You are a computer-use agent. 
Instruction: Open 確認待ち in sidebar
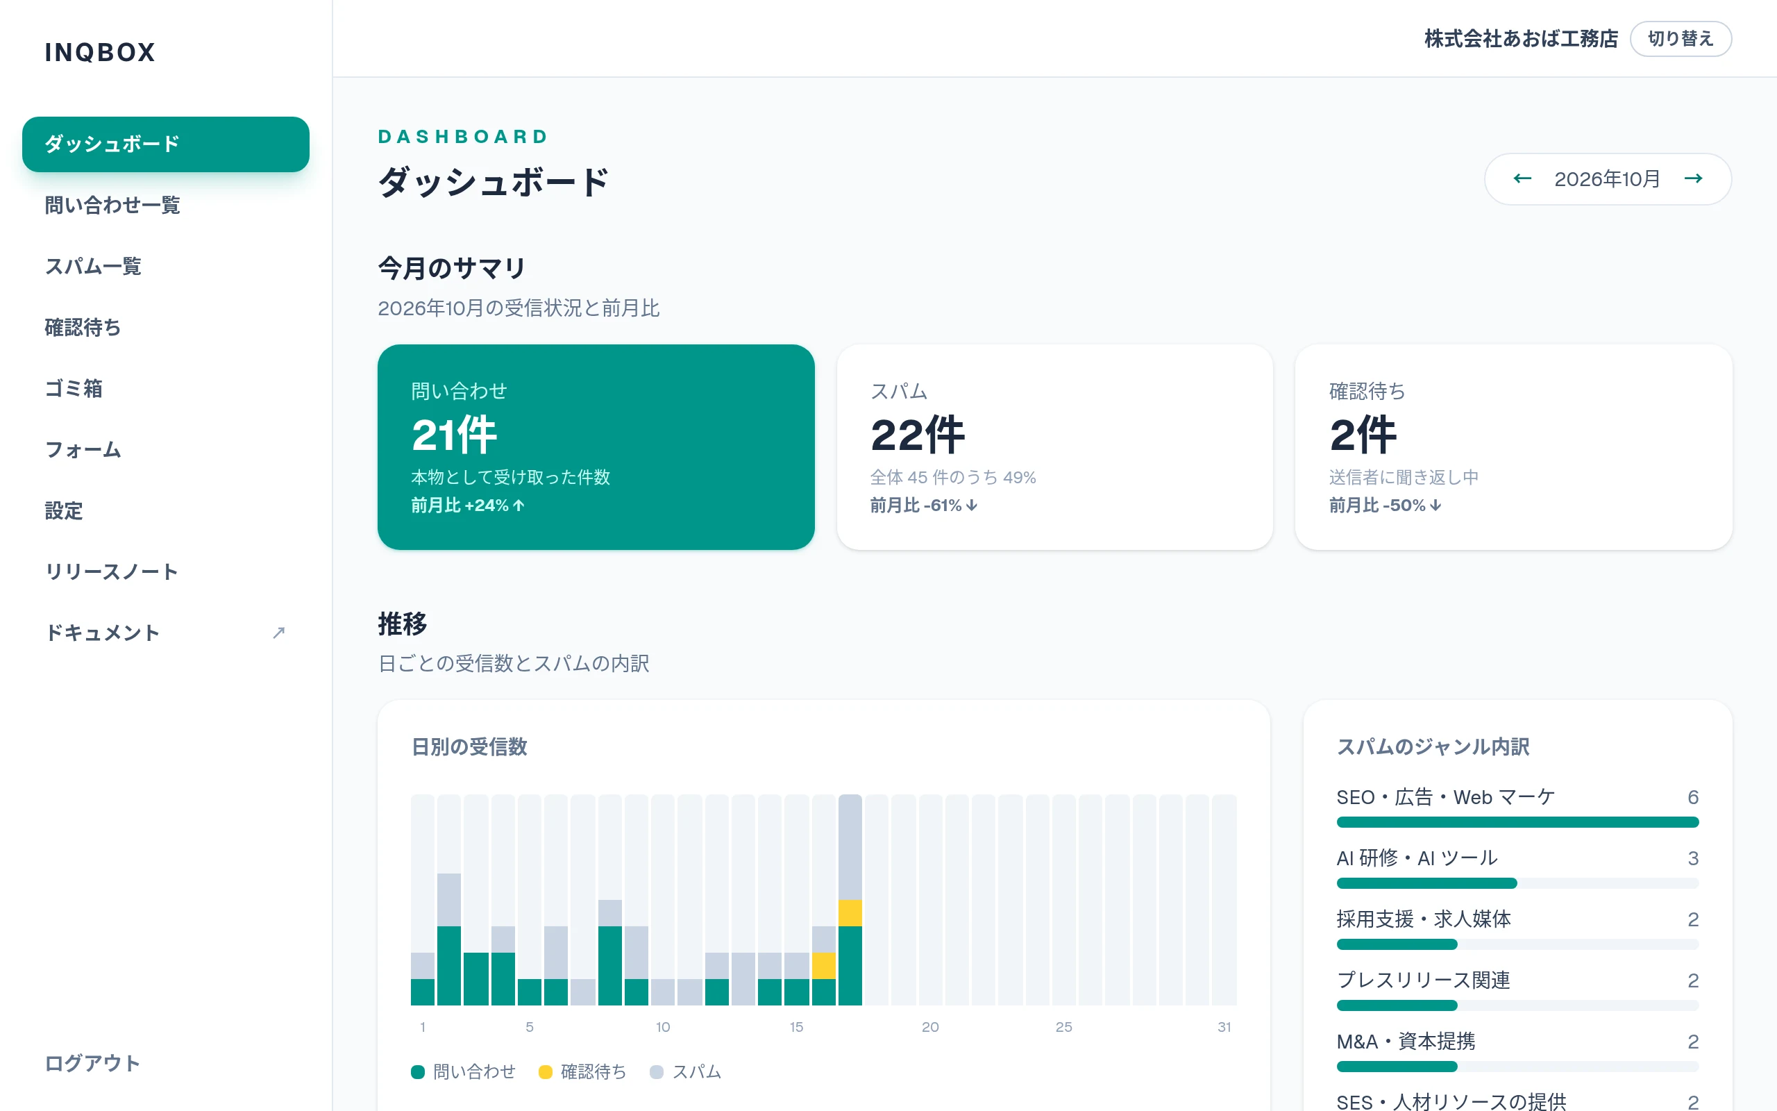point(166,327)
